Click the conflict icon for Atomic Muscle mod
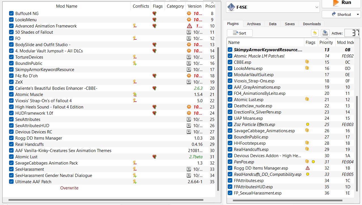 (x=135, y=94)
